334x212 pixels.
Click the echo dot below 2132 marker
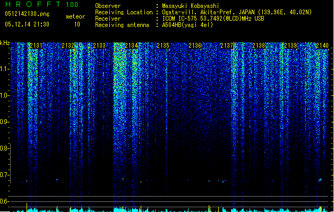57,180
